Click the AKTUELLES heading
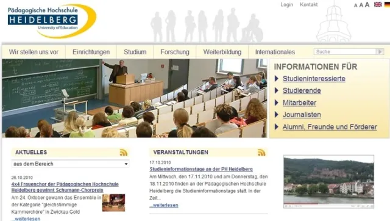Screen dimensions: 390x221 [x=31, y=152]
